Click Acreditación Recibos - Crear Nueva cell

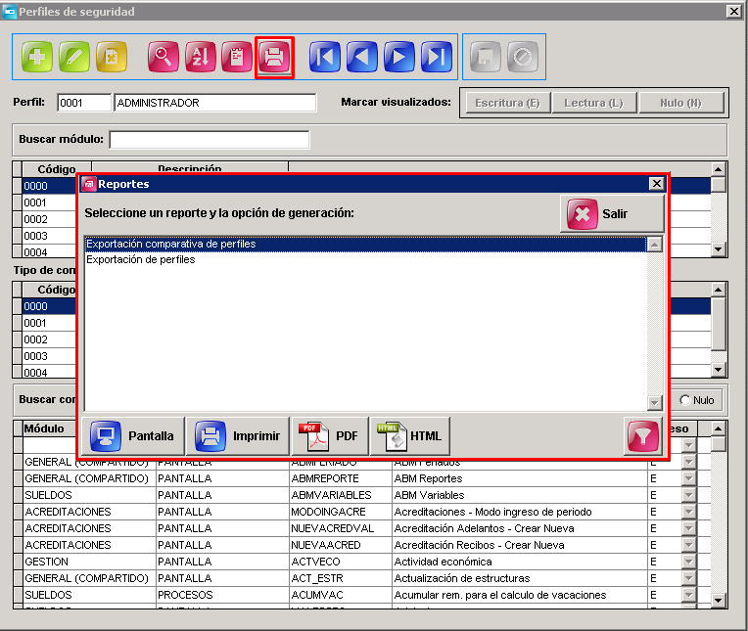(519, 545)
